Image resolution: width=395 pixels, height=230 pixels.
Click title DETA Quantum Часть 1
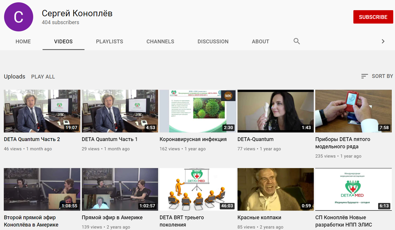110,139
